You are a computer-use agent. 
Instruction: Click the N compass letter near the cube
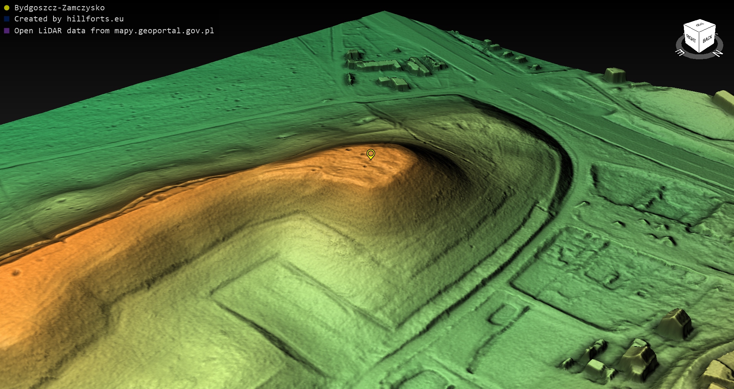tap(718, 53)
